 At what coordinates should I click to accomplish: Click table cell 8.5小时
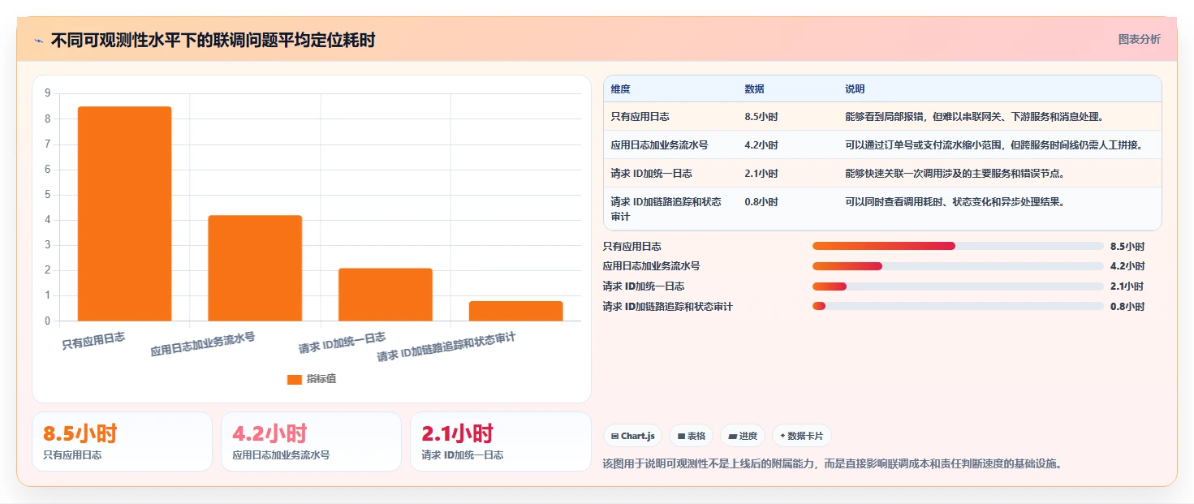click(761, 117)
